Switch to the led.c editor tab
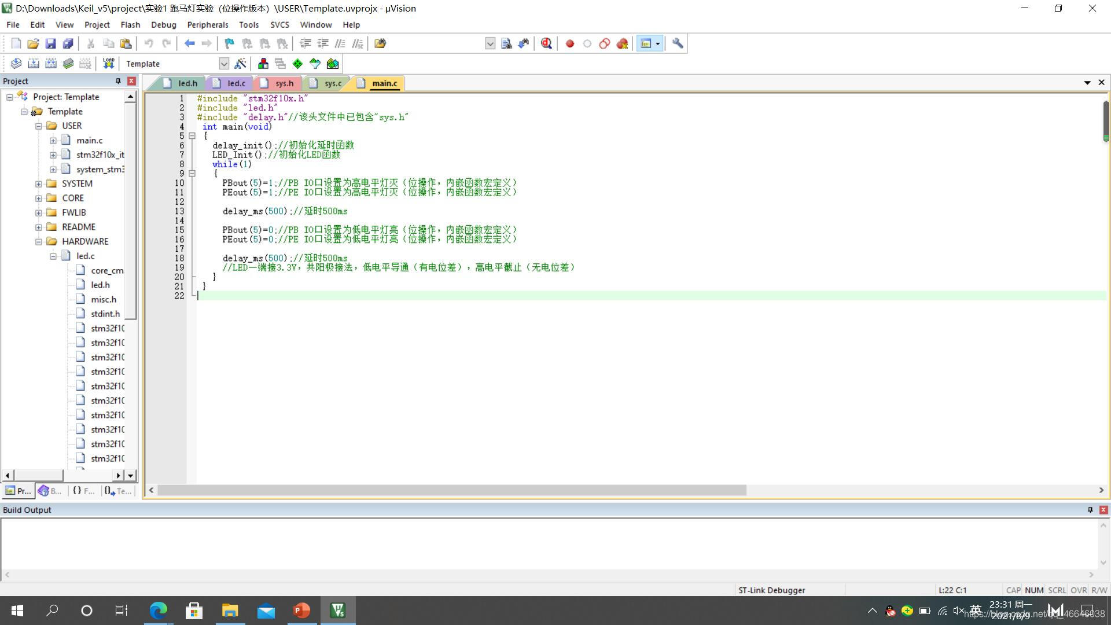 [x=236, y=83]
